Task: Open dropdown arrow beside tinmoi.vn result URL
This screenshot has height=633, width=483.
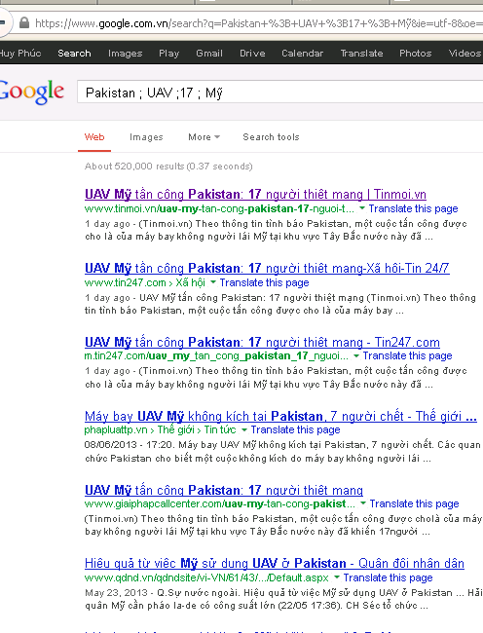Action: pos(362,208)
